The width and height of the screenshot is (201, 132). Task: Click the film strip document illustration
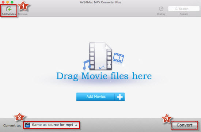100,56
